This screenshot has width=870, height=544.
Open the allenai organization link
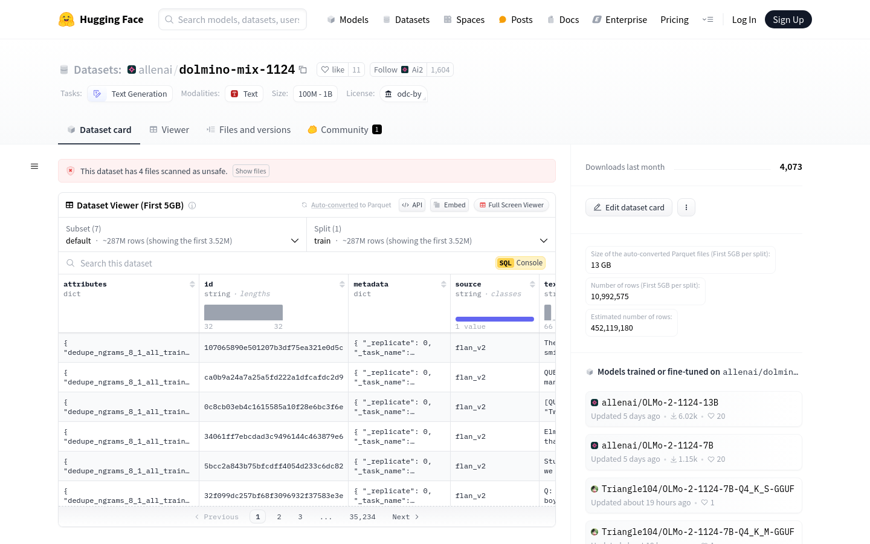[155, 70]
